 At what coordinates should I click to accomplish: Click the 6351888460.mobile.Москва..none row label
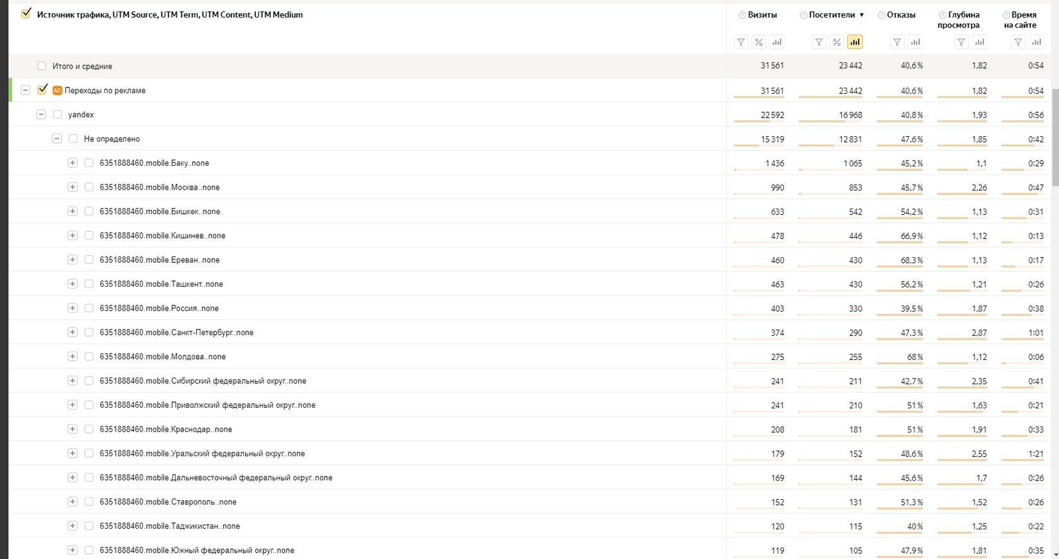coord(159,187)
